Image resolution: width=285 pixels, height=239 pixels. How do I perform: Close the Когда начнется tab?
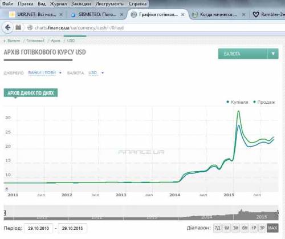coord(244,15)
